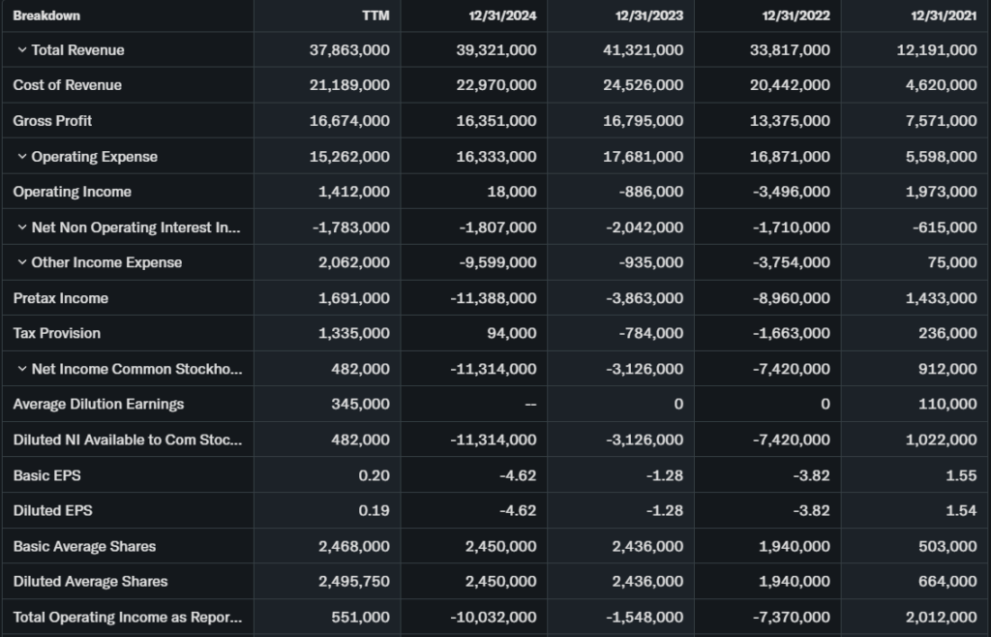Expand the Other Income Expense chevron

(x=22, y=262)
